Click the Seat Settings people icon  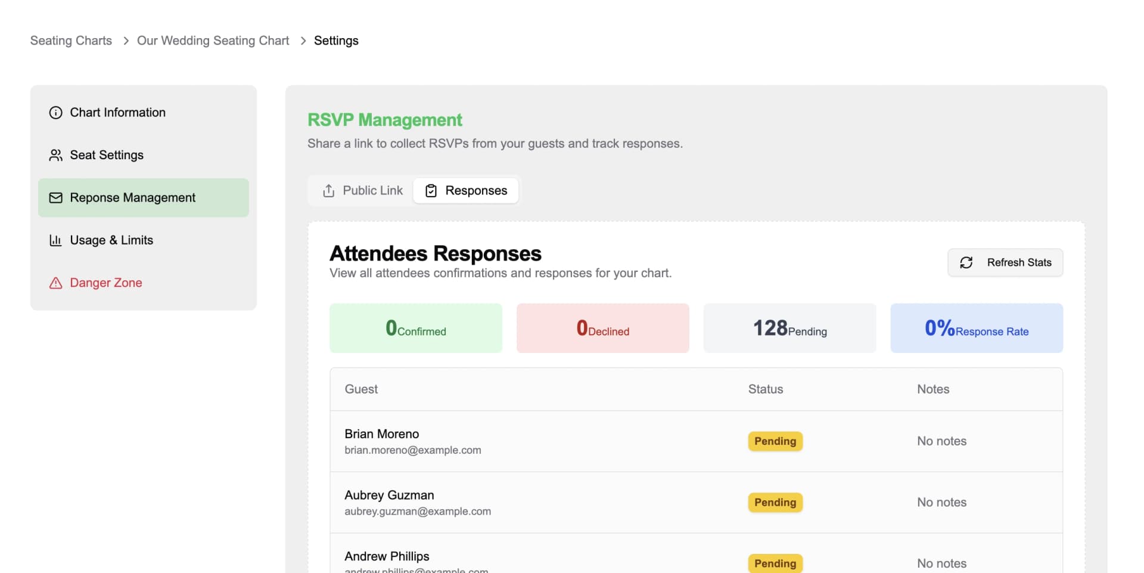(55, 155)
